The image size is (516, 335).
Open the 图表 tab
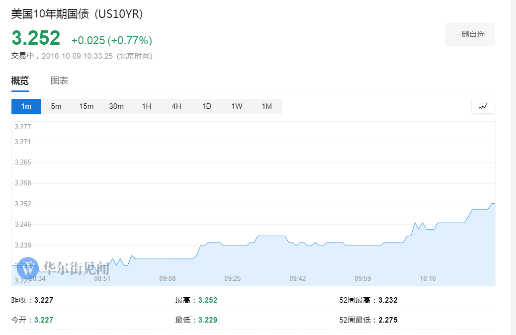click(59, 81)
